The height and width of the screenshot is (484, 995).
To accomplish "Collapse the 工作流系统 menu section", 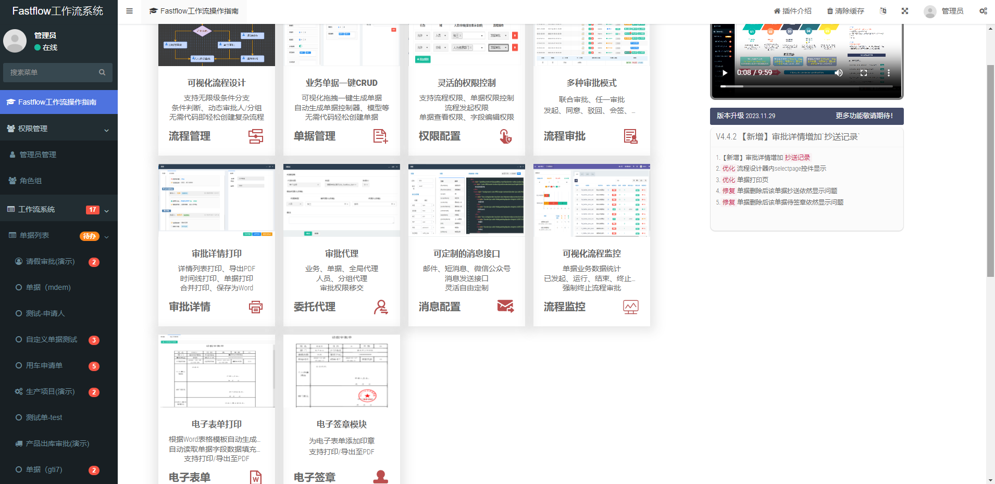I will tap(59, 209).
